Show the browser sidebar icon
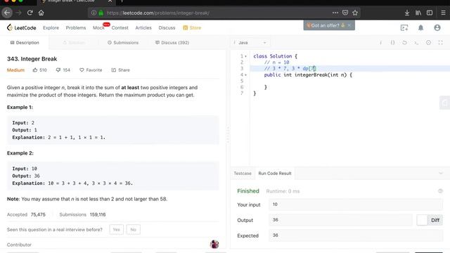 tap(430, 13)
